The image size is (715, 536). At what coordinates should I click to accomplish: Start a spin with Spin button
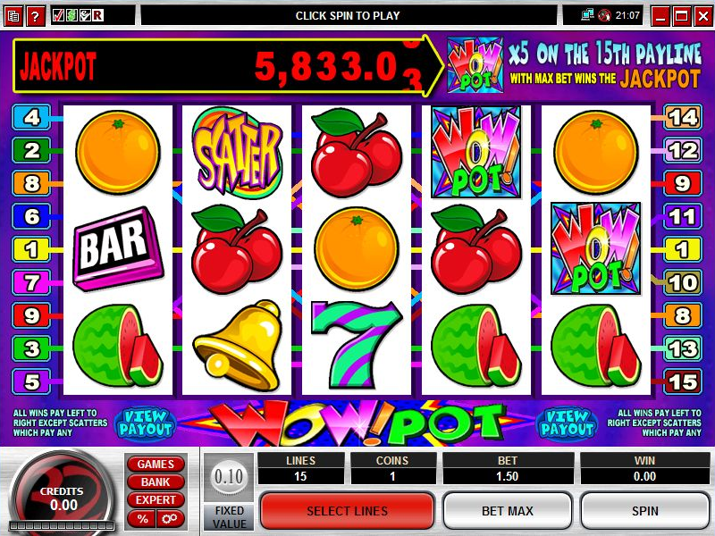[x=644, y=511]
